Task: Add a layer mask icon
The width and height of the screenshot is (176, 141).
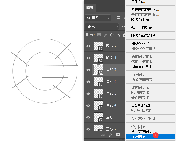Action: pyautogui.click(x=118, y=135)
